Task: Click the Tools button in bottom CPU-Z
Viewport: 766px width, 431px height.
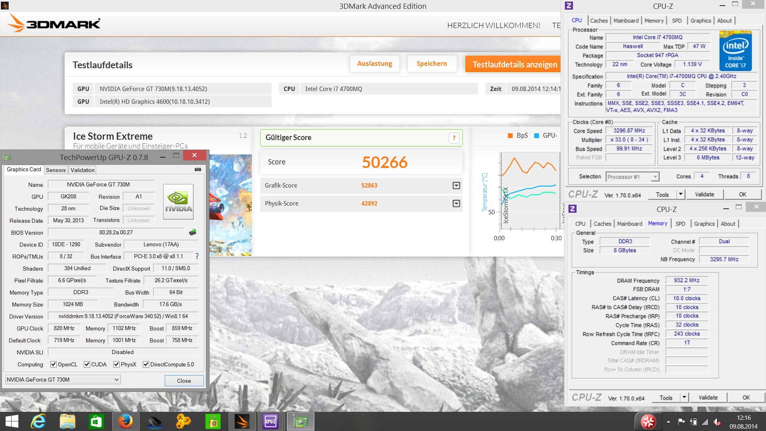Action: point(666,397)
